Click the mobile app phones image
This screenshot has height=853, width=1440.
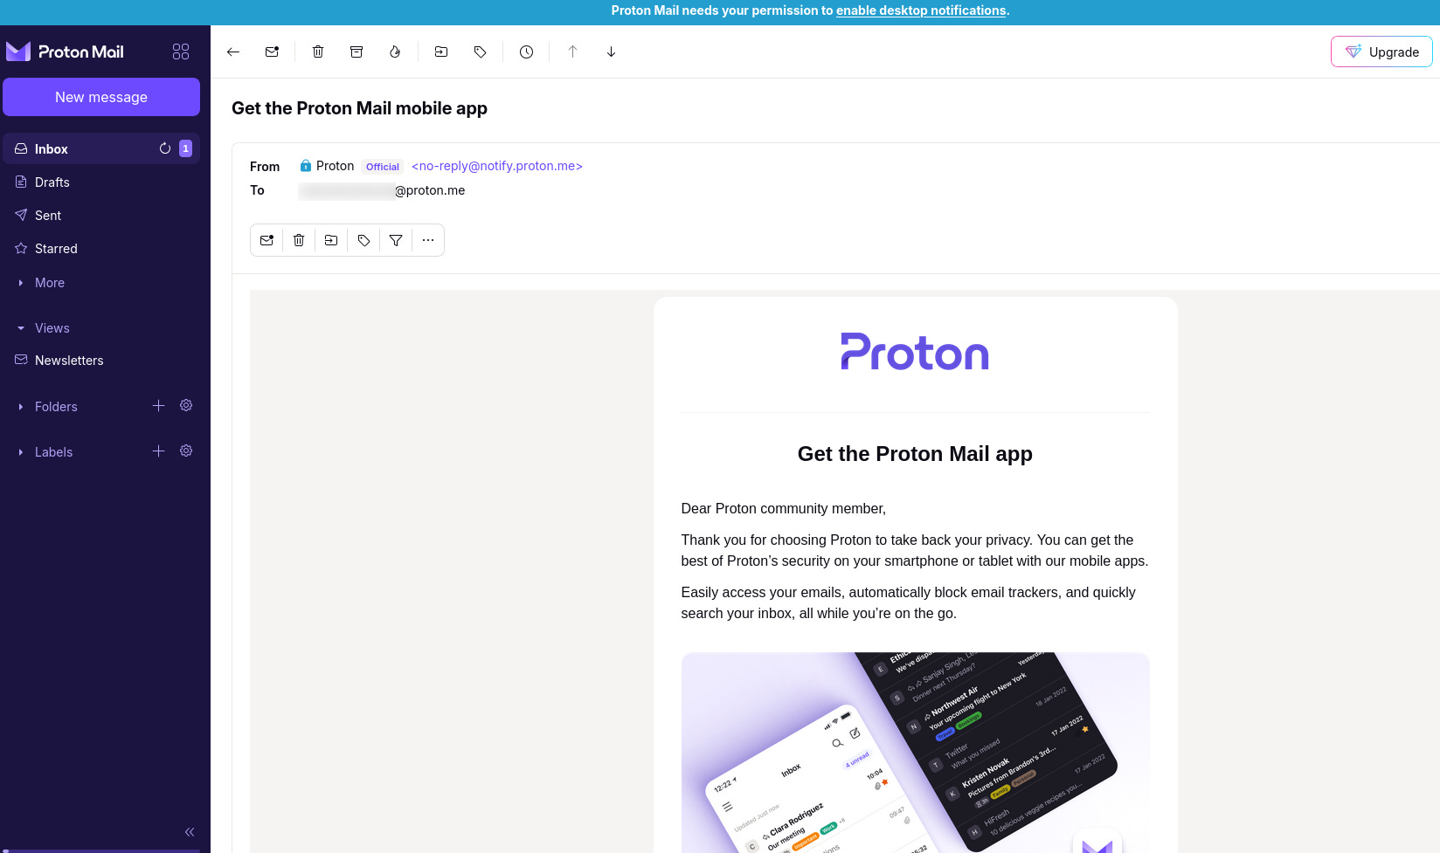(915, 753)
